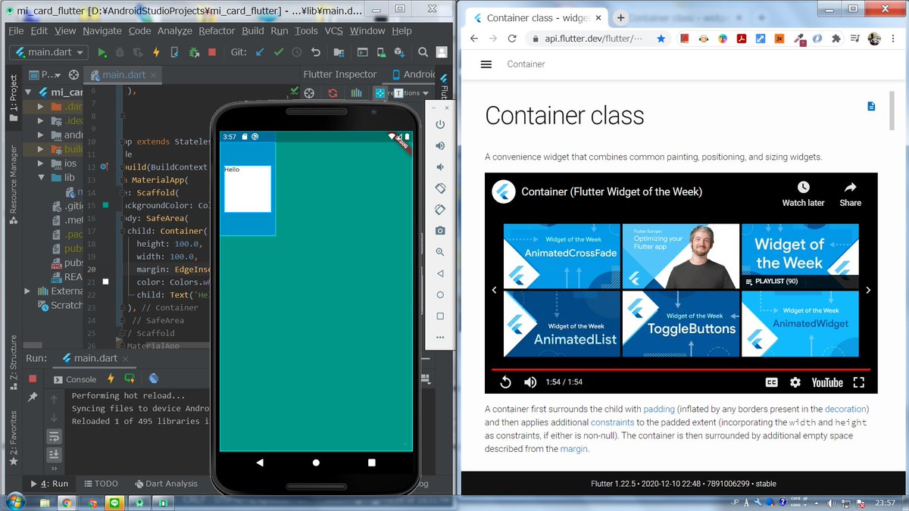Stop the running app via red toolbar square
Image resolution: width=909 pixels, height=511 pixels.
pyautogui.click(x=211, y=52)
